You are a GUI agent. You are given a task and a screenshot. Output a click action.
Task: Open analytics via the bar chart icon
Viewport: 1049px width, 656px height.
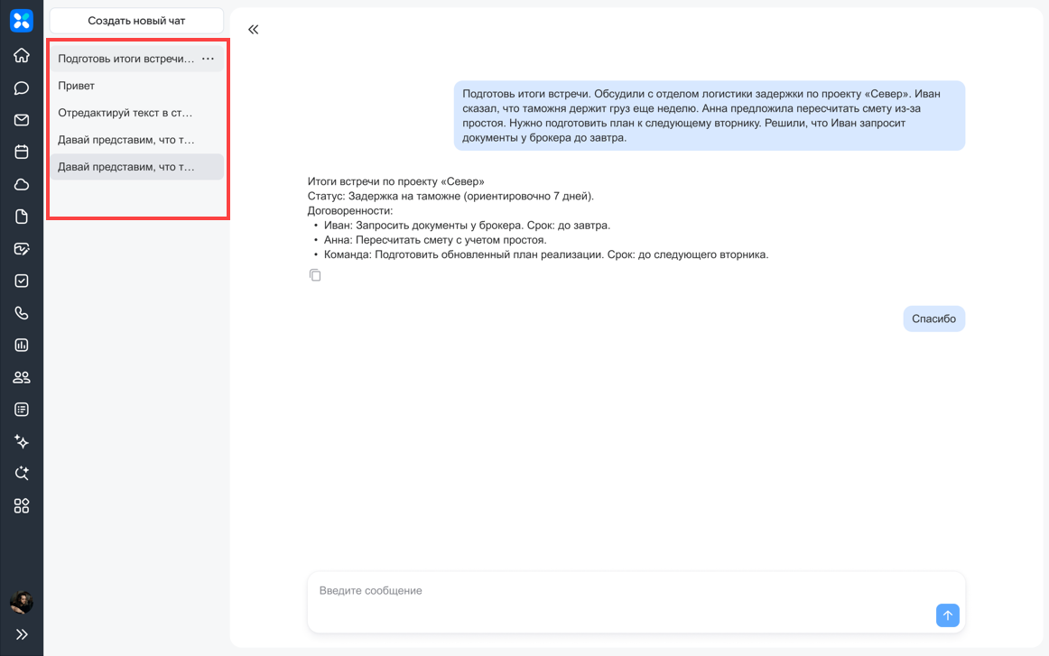click(x=22, y=345)
